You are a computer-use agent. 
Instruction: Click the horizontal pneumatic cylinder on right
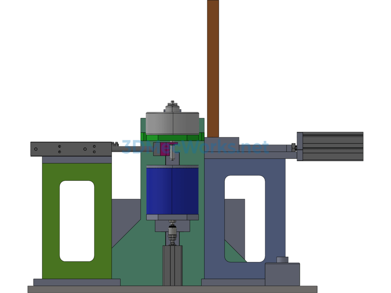331,146
